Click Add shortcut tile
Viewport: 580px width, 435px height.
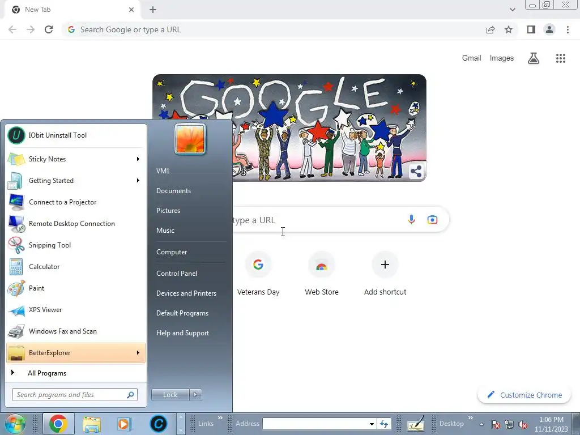pyautogui.click(x=385, y=274)
